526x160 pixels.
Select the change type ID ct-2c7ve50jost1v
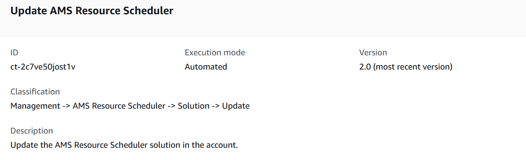click(43, 67)
